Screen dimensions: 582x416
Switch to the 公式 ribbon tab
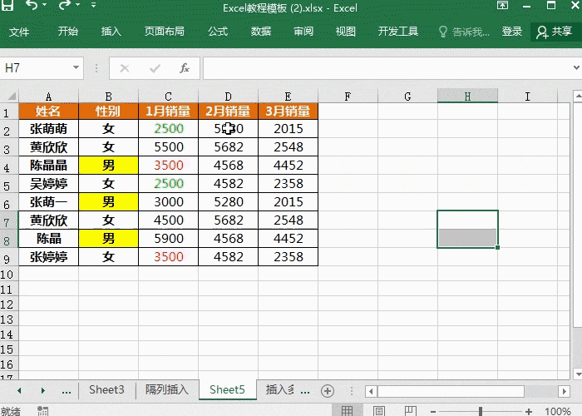click(x=218, y=32)
